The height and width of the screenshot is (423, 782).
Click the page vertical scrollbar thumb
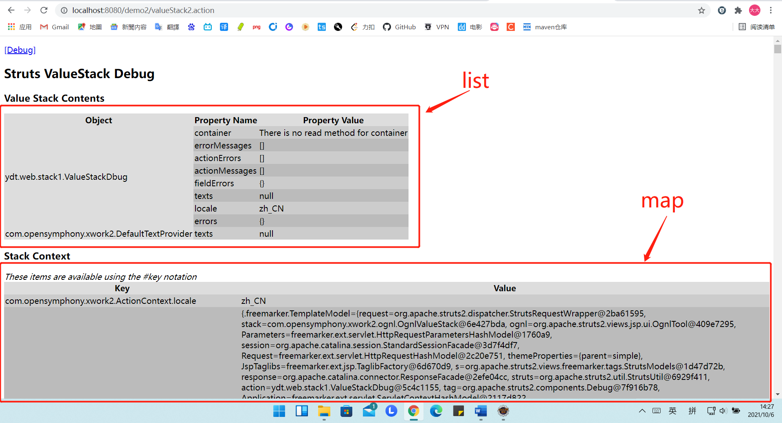[778, 49]
